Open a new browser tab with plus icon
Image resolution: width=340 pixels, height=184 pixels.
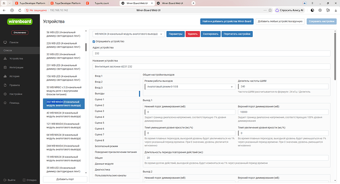tap(194, 3)
